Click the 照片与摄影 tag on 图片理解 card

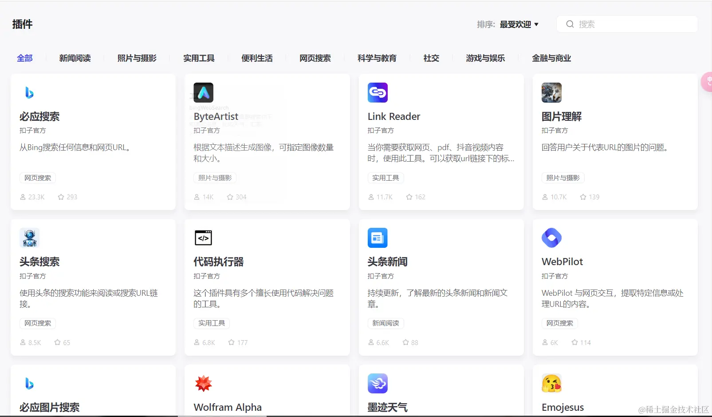coord(563,178)
